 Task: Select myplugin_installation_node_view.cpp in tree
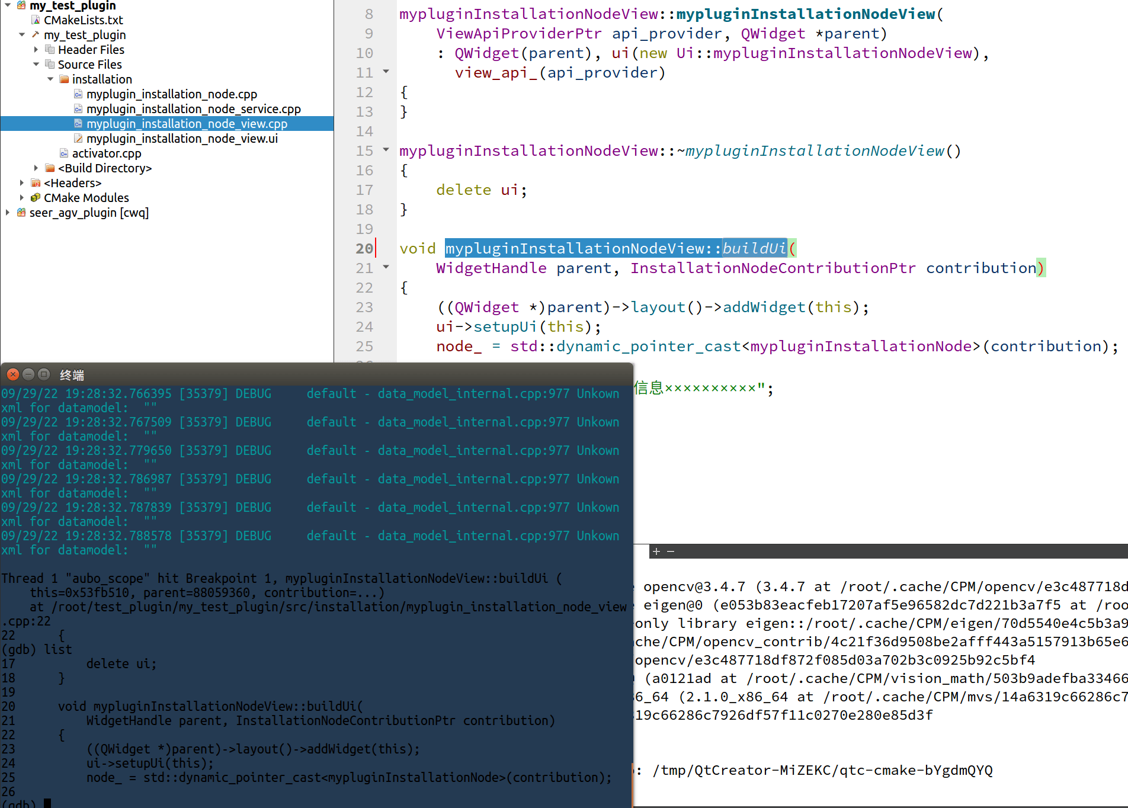[187, 124]
